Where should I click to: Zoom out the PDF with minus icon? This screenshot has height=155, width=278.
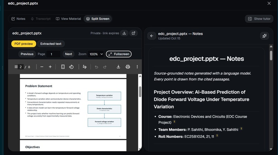tap(42, 67)
